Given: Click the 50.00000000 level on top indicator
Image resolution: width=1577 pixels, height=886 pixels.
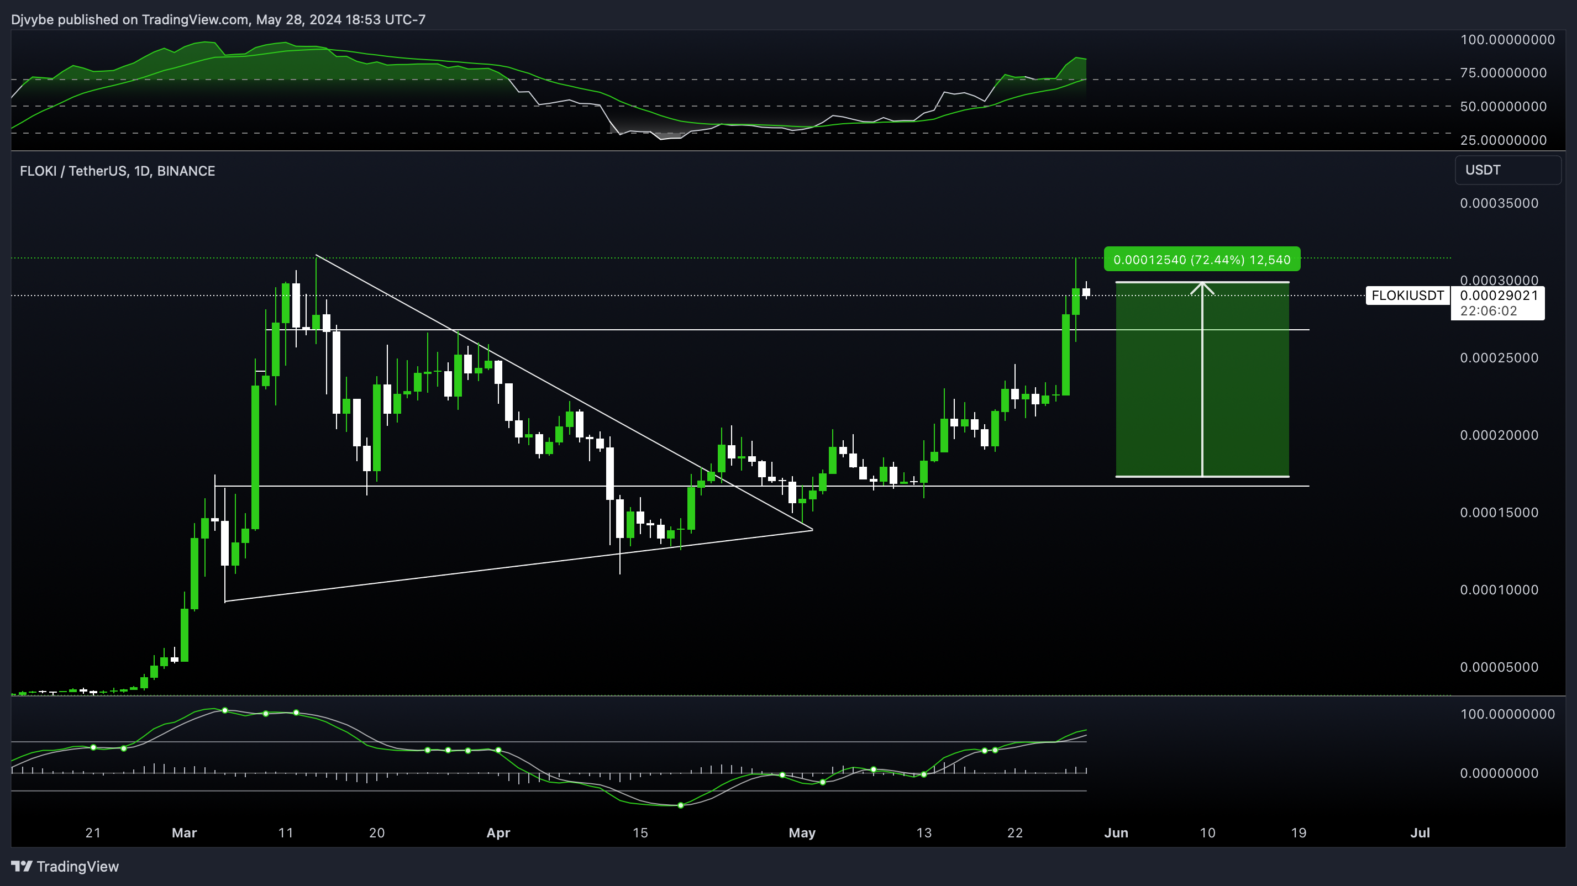Looking at the screenshot, I should pos(1503,107).
